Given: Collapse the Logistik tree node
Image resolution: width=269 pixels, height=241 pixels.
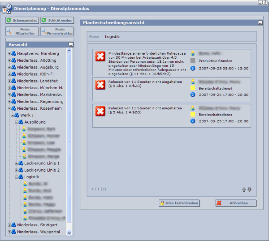Looking at the screenshot, I should point(17,177).
